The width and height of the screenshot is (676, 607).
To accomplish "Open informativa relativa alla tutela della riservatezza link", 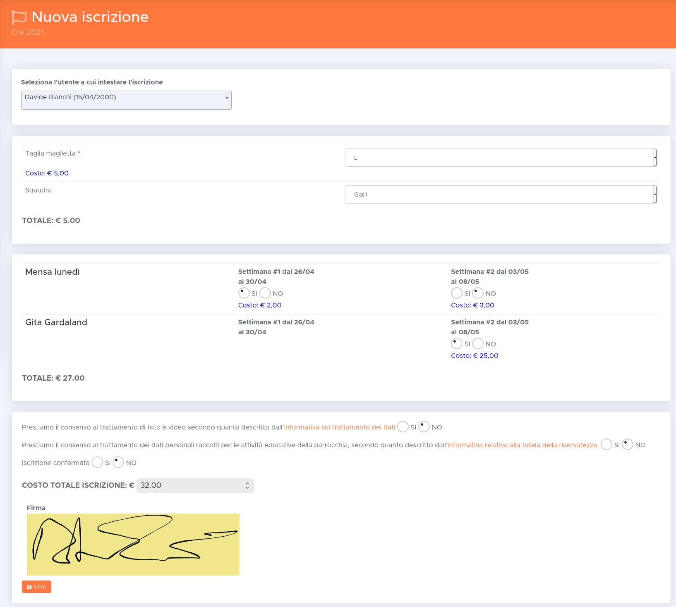I will (523, 445).
